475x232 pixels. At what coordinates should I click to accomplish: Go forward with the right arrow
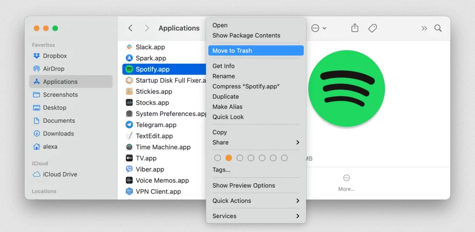pyautogui.click(x=147, y=28)
